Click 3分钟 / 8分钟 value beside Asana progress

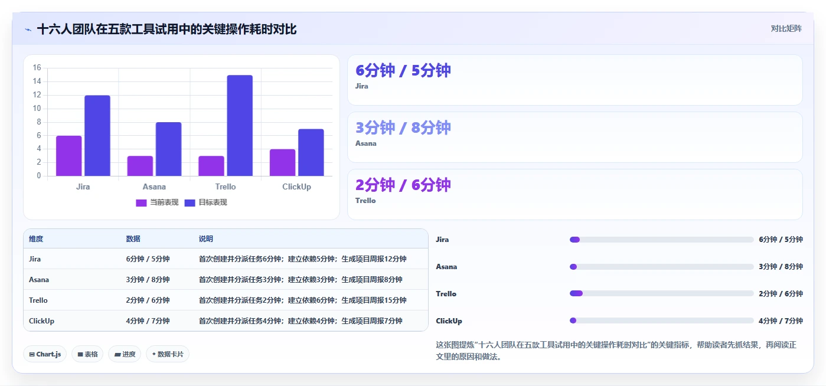pos(781,267)
